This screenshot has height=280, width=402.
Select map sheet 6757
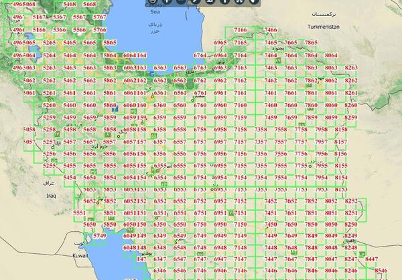[x=200, y=142]
